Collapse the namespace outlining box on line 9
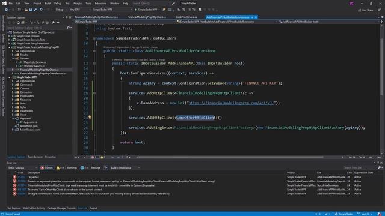Image resolution: width=385 pixels, height=216 pixels. [x=94, y=38]
